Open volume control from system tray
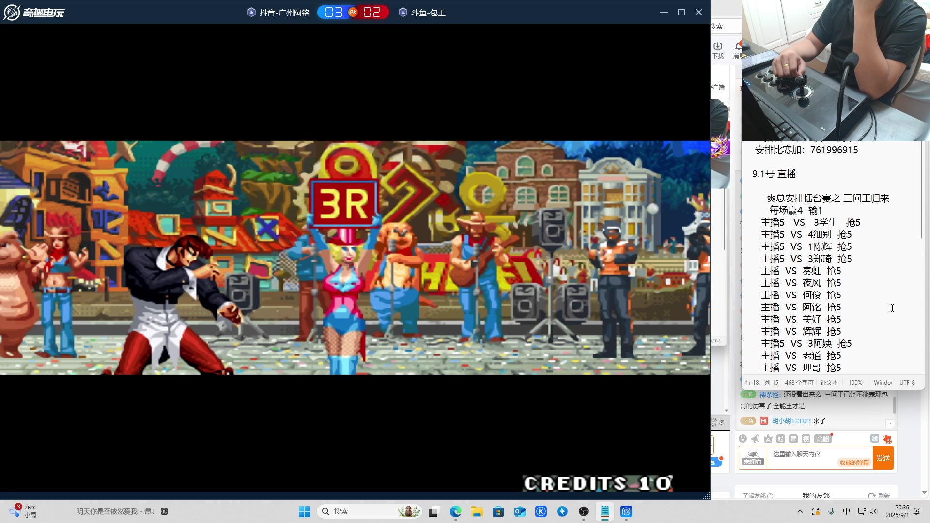Screen dimensions: 930x523 (873, 511)
